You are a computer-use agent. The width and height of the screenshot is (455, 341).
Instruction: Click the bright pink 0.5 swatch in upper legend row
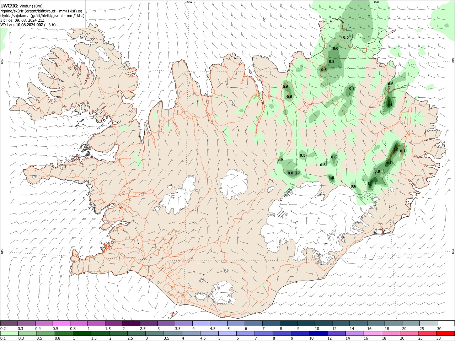[x=61, y=323]
